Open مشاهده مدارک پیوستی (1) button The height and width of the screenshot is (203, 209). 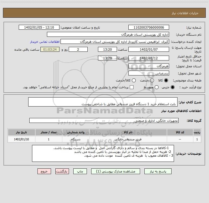point(116,171)
